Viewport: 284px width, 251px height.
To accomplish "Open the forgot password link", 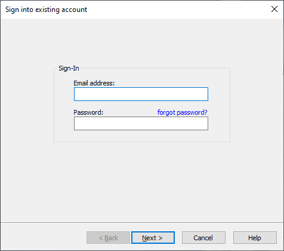I will click(182, 112).
